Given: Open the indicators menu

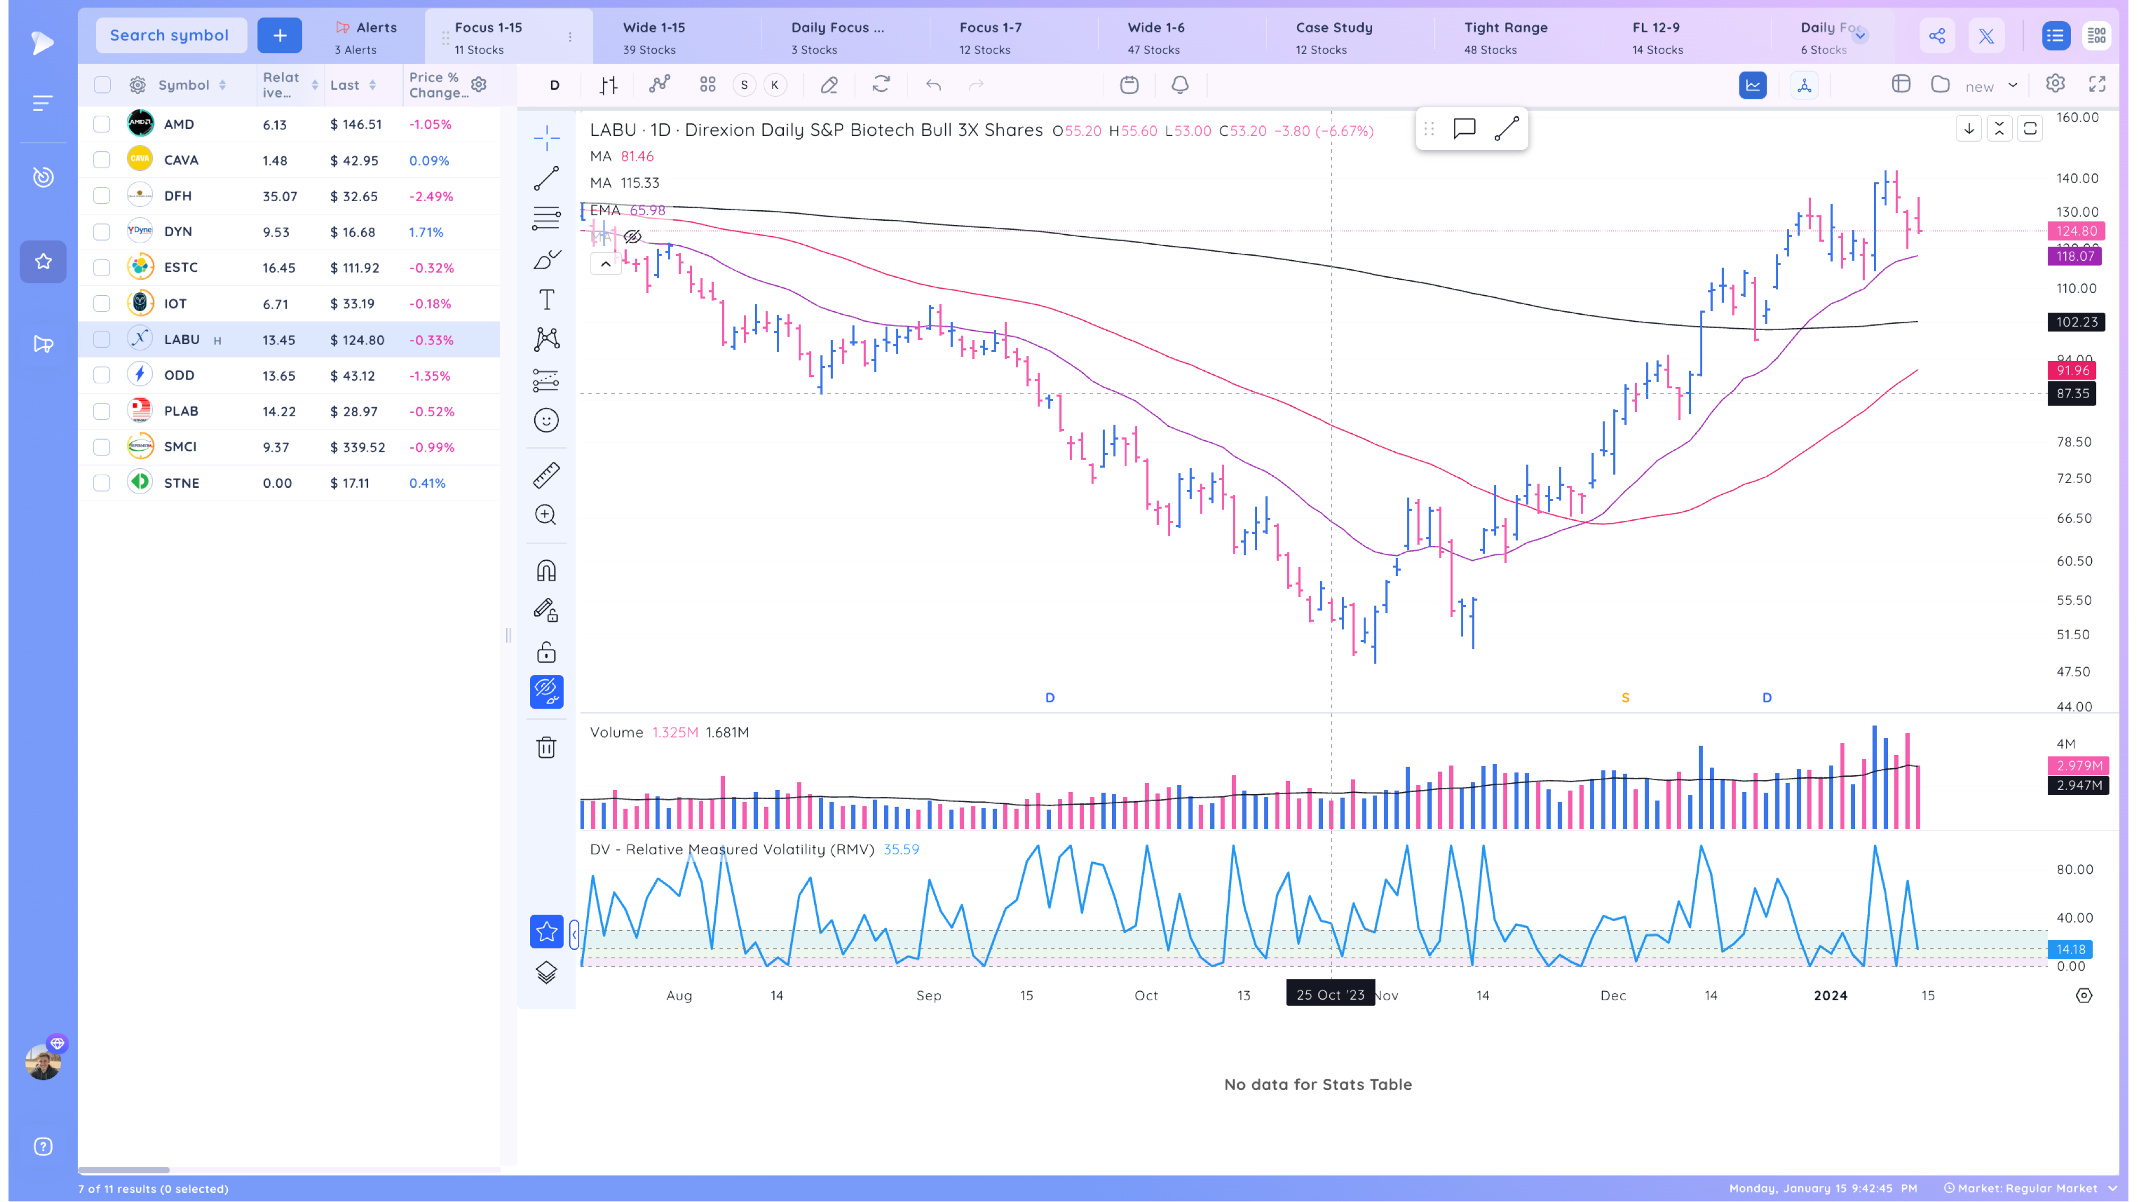Looking at the screenshot, I should (660, 84).
